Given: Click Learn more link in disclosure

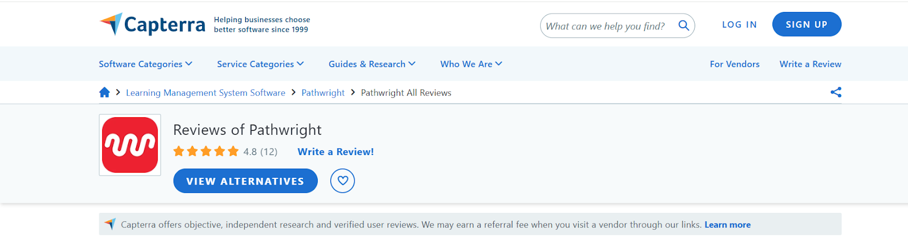Looking at the screenshot, I should 728,225.
